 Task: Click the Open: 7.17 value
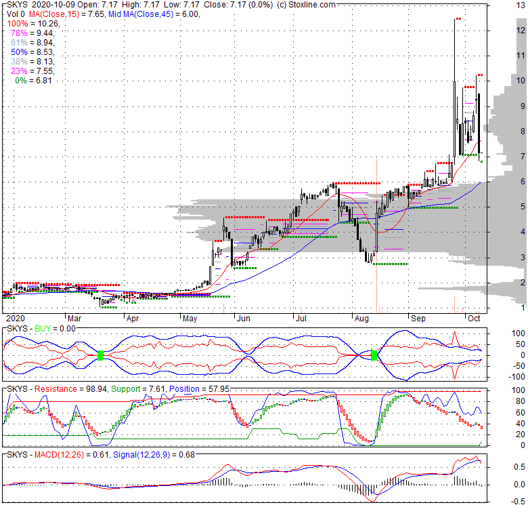(97, 5)
